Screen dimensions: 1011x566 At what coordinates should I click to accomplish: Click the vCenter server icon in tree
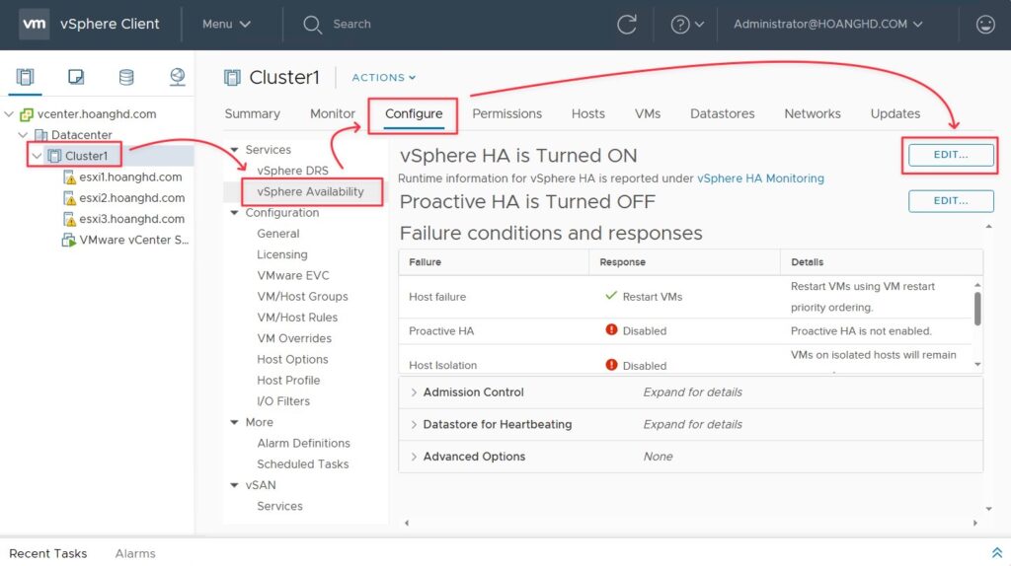[x=27, y=114]
